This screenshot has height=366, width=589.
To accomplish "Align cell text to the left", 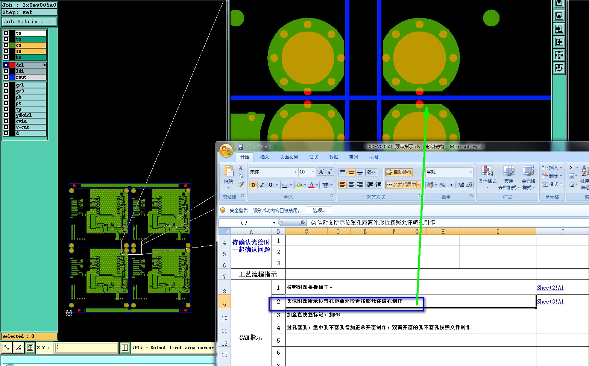I will [342, 185].
